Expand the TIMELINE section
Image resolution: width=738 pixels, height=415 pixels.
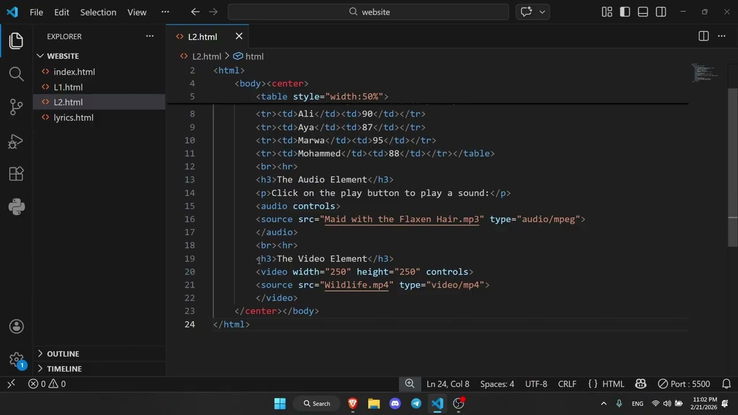99,369
